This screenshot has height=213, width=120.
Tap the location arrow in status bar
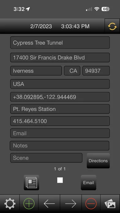[x=28, y=9]
